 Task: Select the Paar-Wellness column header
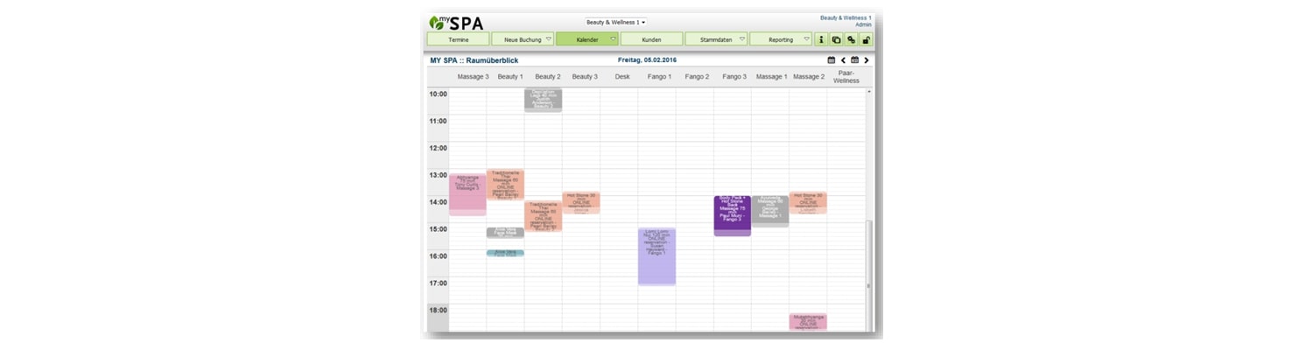pyautogui.click(x=846, y=77)
